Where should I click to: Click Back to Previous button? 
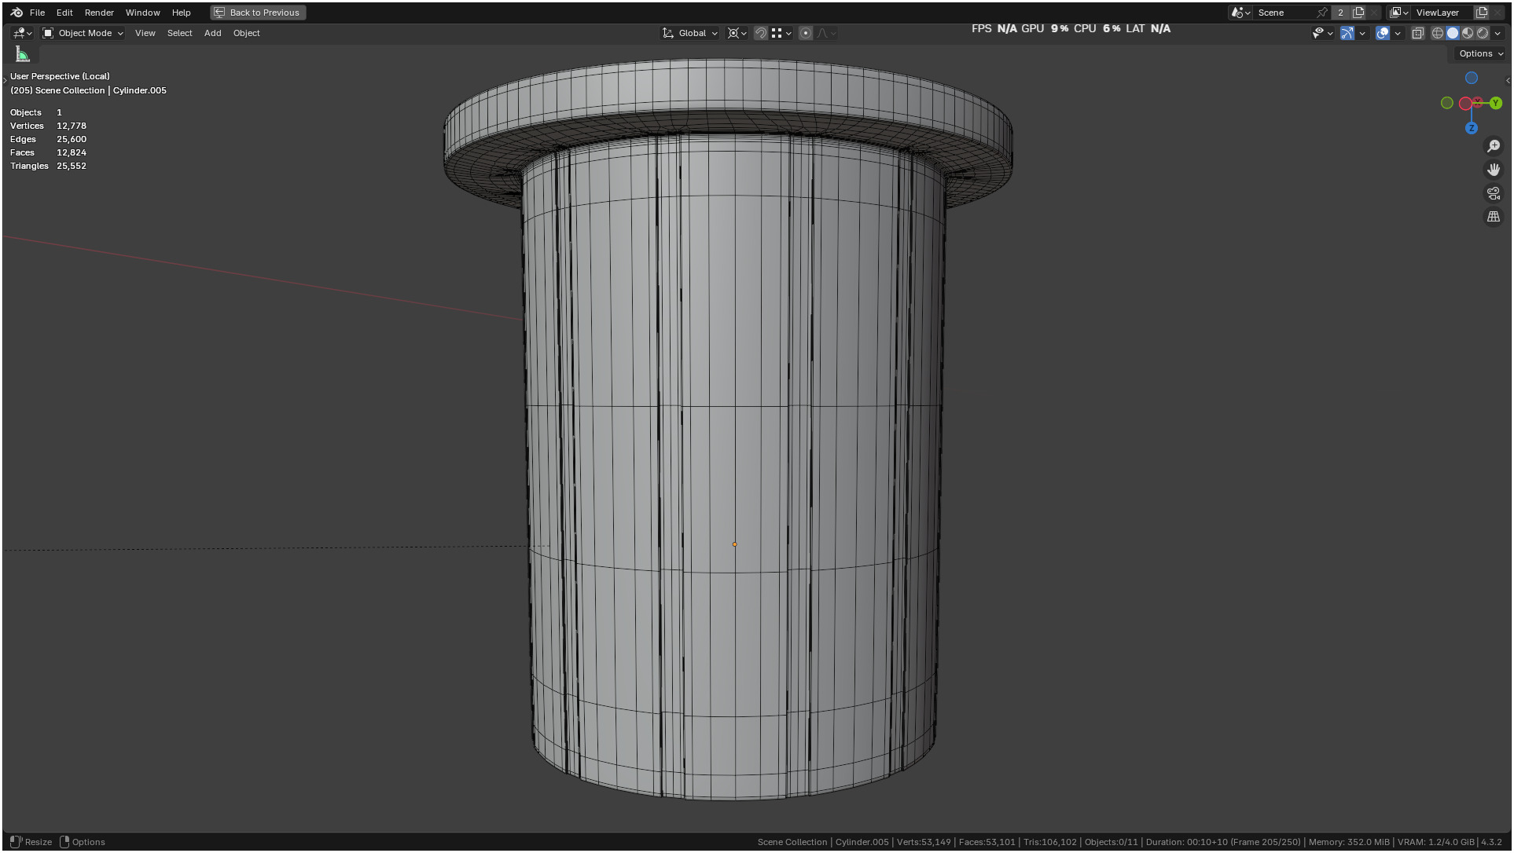click(258, 13)
